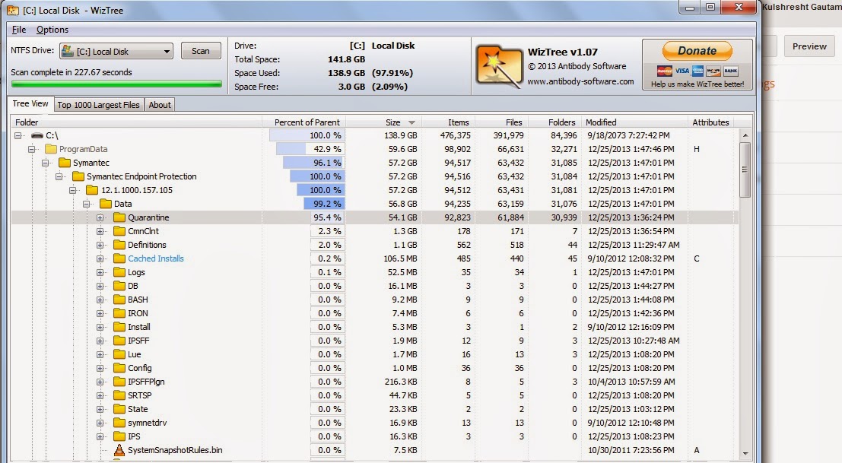Collapse the C:\ root node
Viewport: 842px width, 463px height.
point(17,136)
